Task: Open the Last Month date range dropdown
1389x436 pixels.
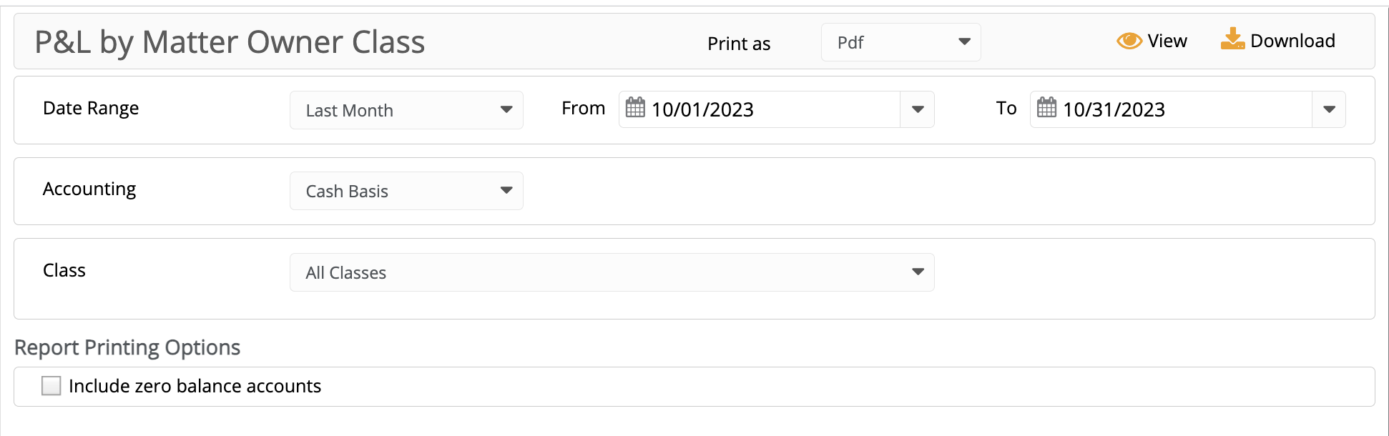Action: point(406,110)
